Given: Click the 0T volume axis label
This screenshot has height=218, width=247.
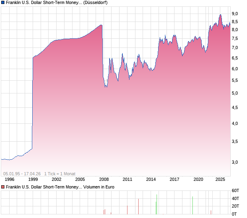Looking at the screenshot, I should (x=234, y=214).
